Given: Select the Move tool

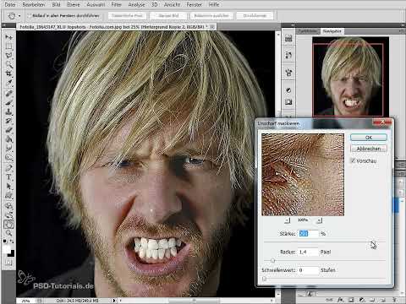Looking at the screenshot, I should pyautogui.click(x=8, y=37).
